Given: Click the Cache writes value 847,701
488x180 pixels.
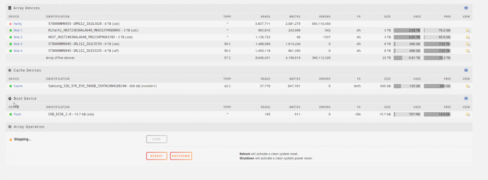Looking at the screenshot, I should point(294,86).
